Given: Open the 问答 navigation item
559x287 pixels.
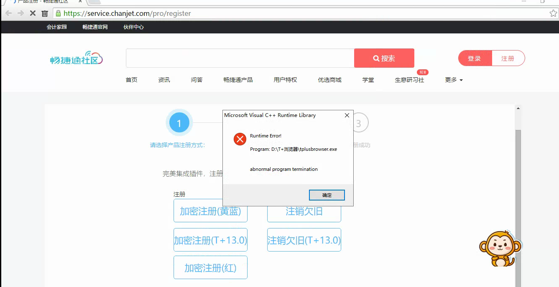Looking at the screenshot, I should [197, 80].
